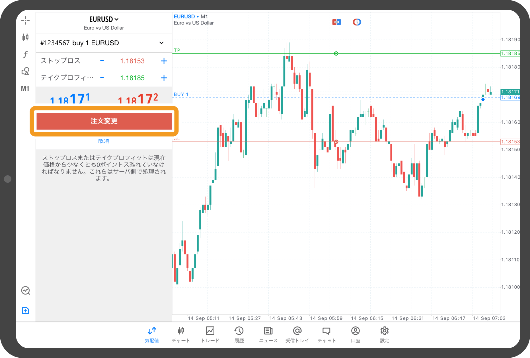Open the indicators function icon

coord(25,54)
